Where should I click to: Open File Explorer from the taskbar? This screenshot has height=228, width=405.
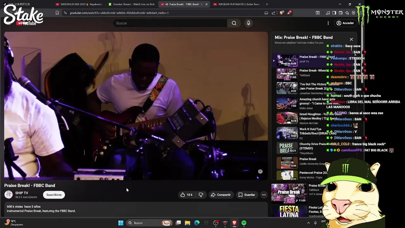coord(187,223)
